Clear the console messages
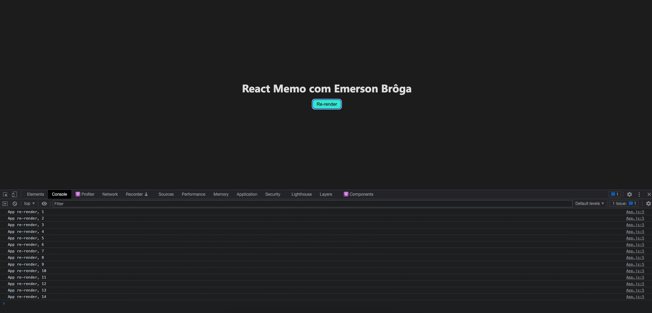Viewport: 652px width, 313px height. pos(15,203)
